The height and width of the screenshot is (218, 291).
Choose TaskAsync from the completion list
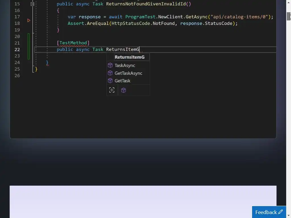point(128,66)
